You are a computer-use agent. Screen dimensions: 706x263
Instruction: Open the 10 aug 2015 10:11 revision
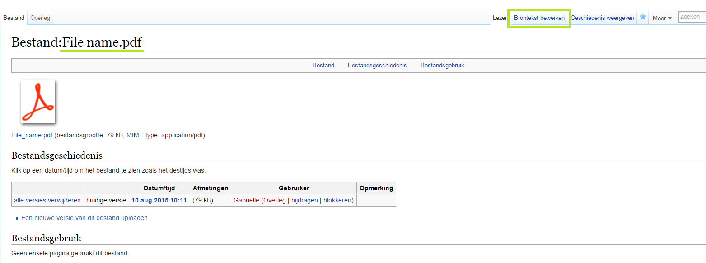pos(159,200)
